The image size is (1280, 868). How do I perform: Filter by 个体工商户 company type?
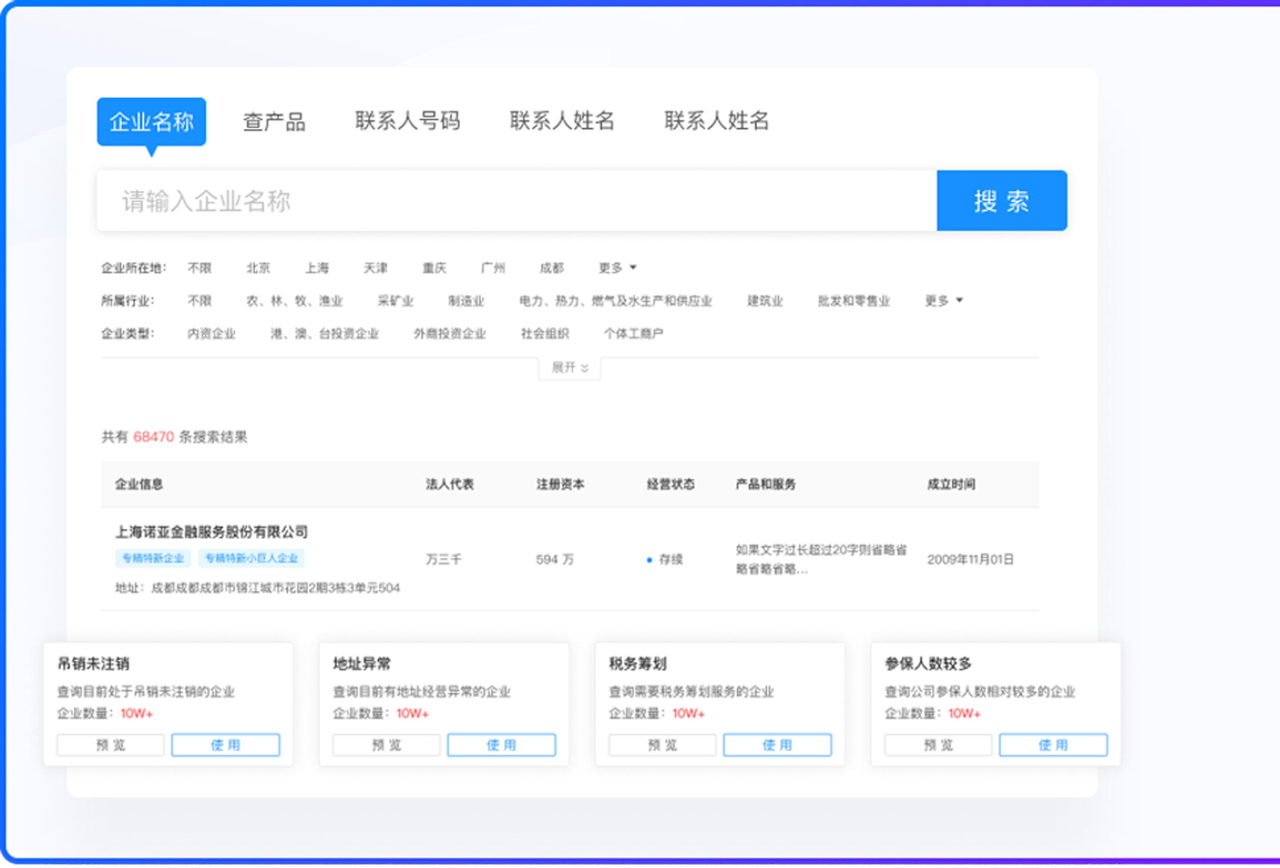633,333
